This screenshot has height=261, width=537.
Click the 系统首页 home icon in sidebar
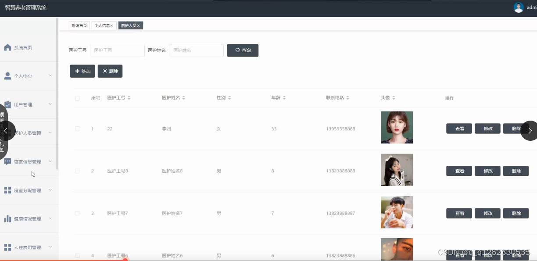point(7,47)
